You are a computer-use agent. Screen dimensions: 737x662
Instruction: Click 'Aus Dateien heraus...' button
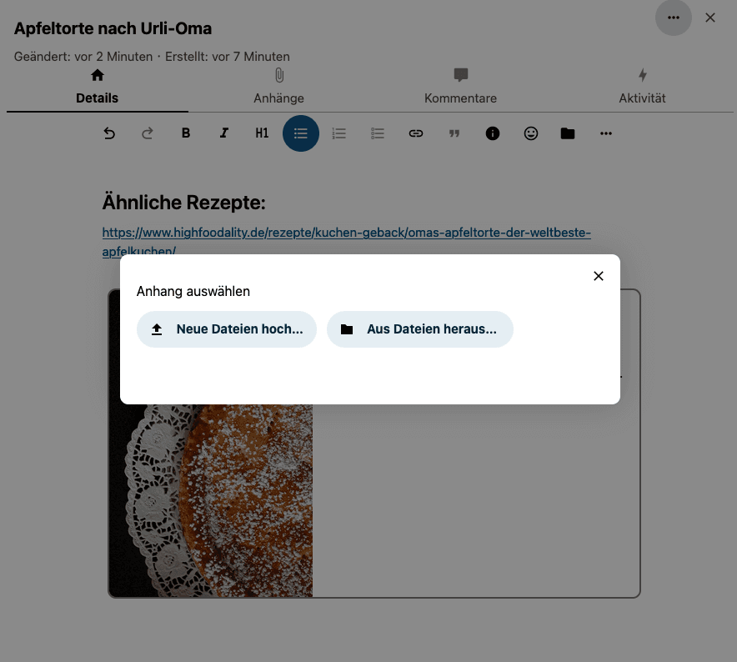[x=420, y=329]
